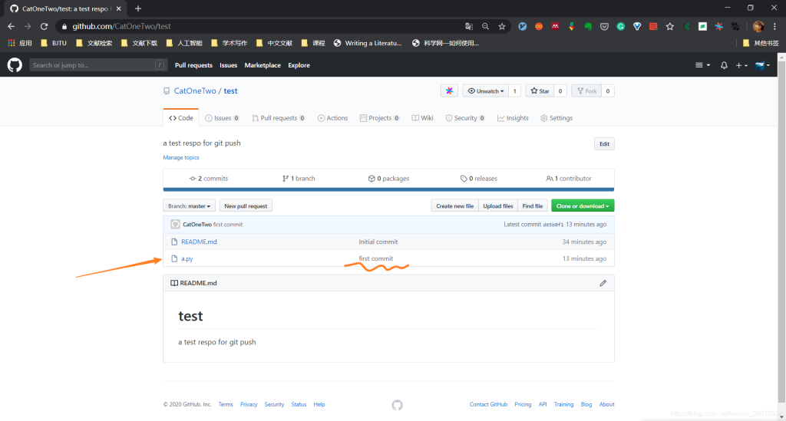Open the Branch: master dropdown
The image size is (786, 421).
pyautogui.click(x=189, y=206)
